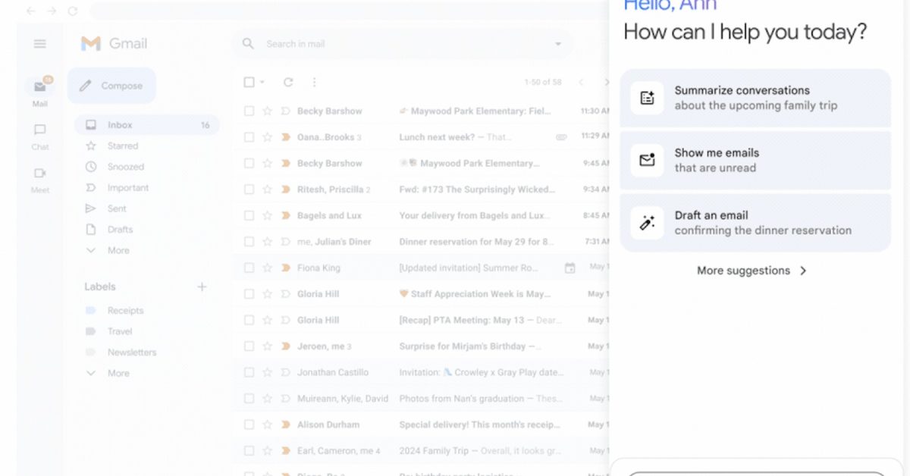Click the Search in mail field
Image resolution: width=910 pixels, height=476 pixels.
point(394,44)
